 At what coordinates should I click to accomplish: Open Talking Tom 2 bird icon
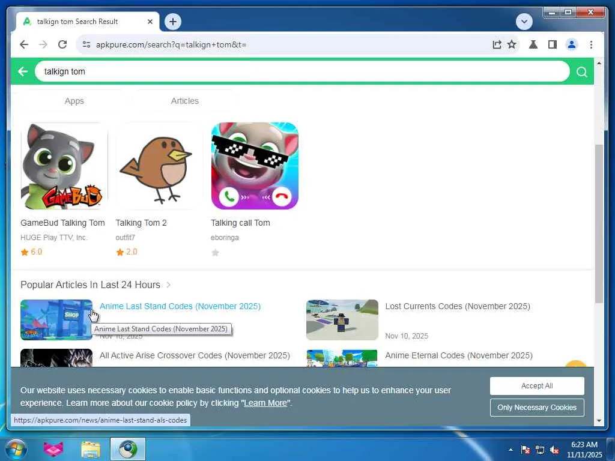click(159, 166)
